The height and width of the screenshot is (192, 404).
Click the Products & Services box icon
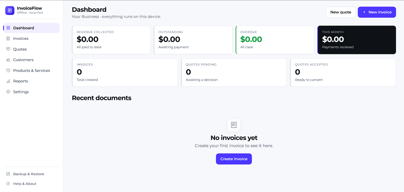(8, 70)
